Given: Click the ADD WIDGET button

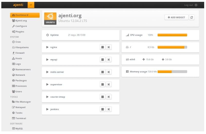Looking at the screenshot, I should (x=176, y=17).
